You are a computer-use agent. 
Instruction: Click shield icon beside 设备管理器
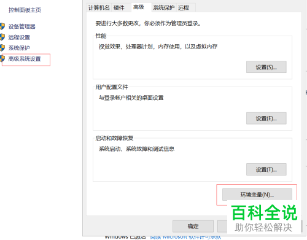pyautogui.click(x=2, y=26)
